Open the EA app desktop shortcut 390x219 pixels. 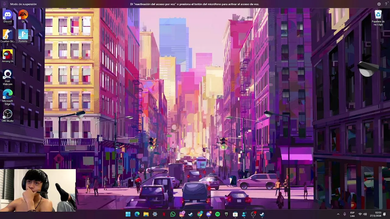[x=23, y=16]
